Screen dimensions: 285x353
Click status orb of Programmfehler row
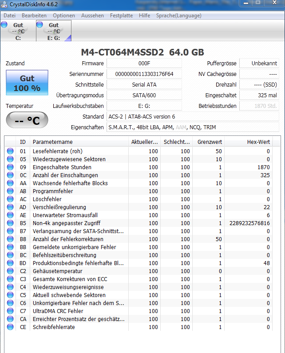click(10, 191)
